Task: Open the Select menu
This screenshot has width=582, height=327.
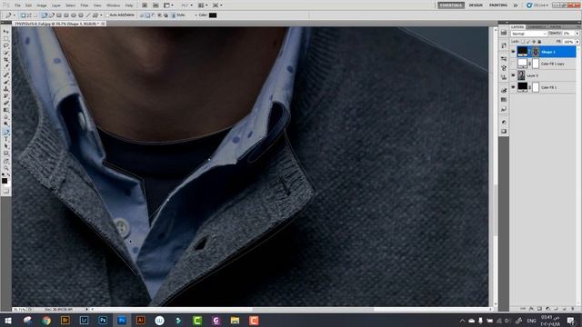Action: click(x=70, y=5)
